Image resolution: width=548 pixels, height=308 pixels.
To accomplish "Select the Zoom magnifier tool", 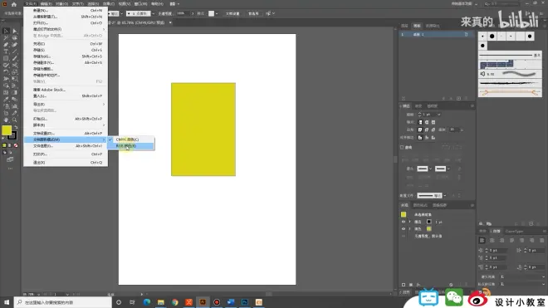I will (x=15, y=120).
